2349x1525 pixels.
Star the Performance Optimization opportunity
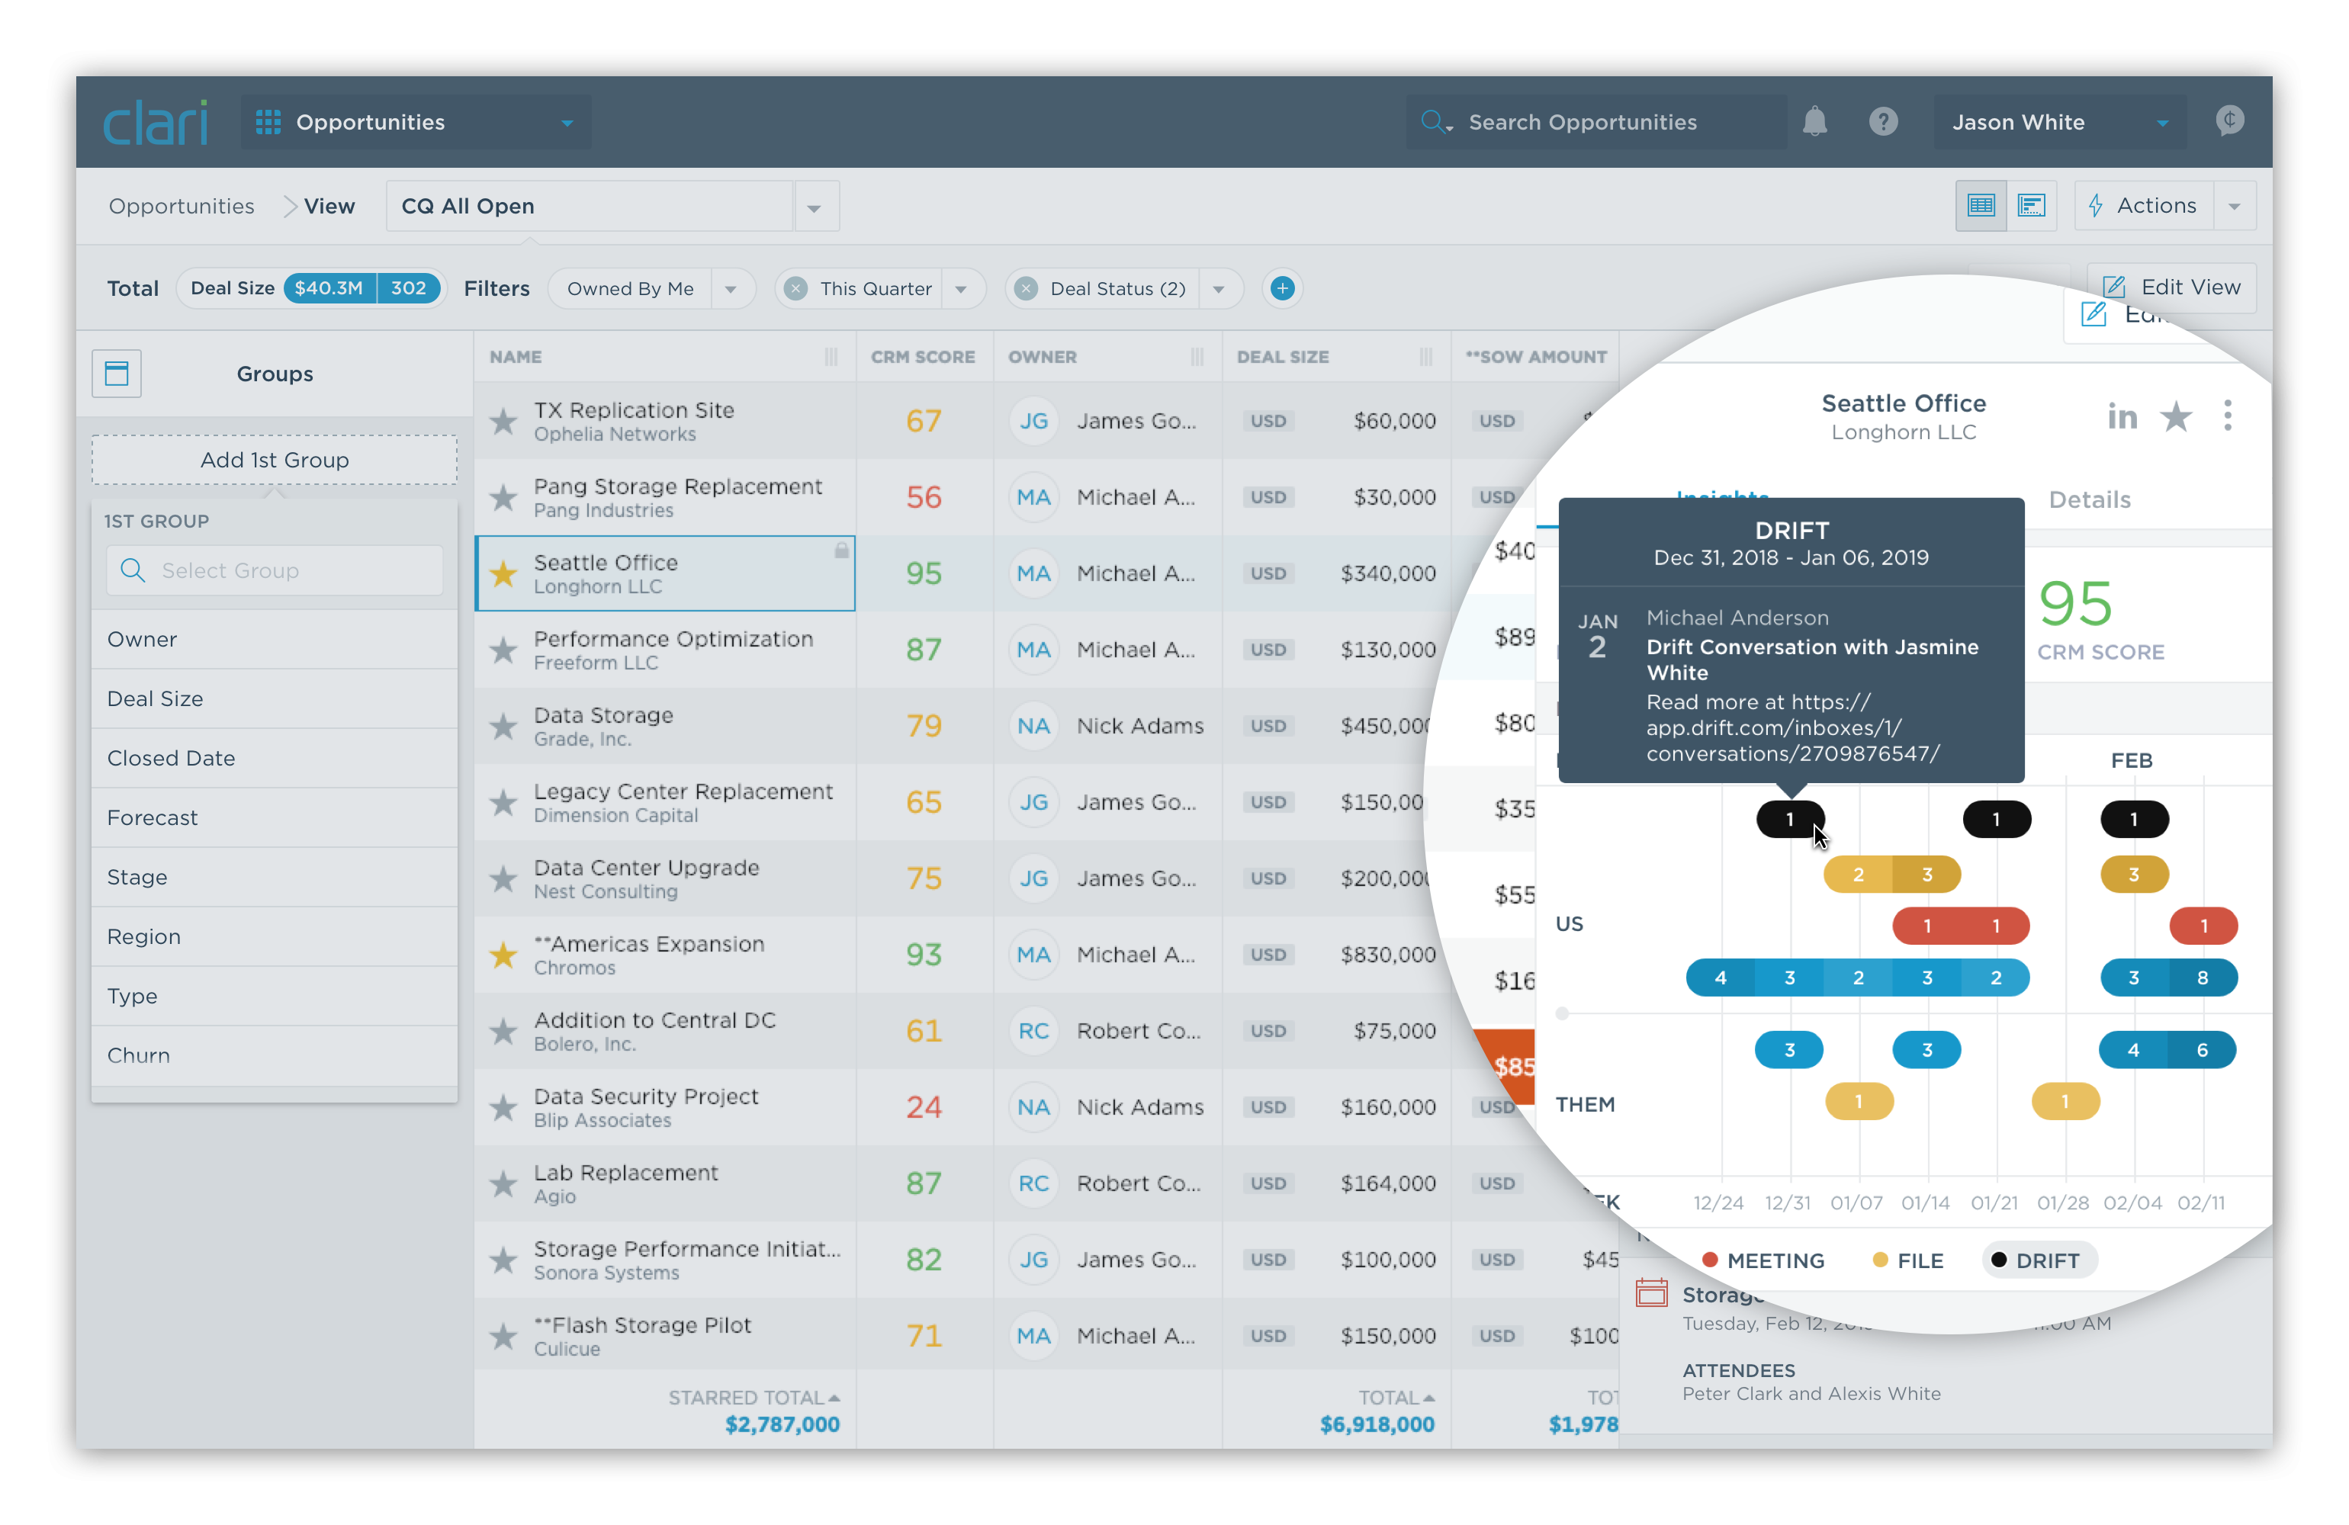point(503,650)
